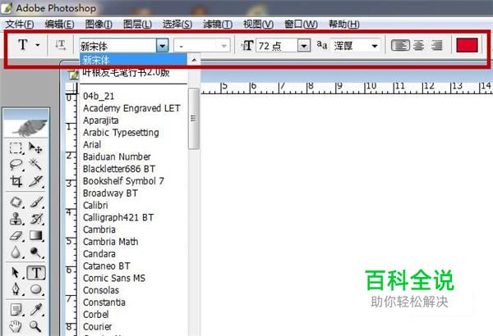Viewport: 493px width, 336px height.
Task: Open the 选择(S) menu
Action: [x=177, y=24]
